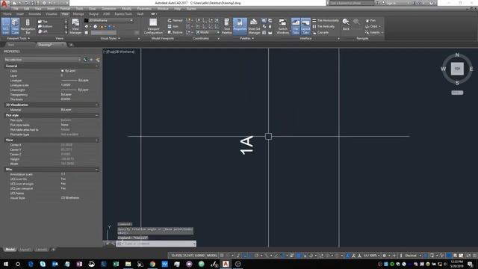Click Tile Vertically

pyautogui.click(x=323, y=27)
